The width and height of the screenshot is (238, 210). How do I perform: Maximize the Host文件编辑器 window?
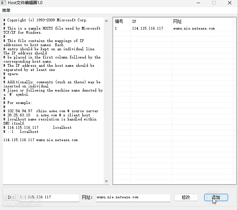(x=214, y=3)
